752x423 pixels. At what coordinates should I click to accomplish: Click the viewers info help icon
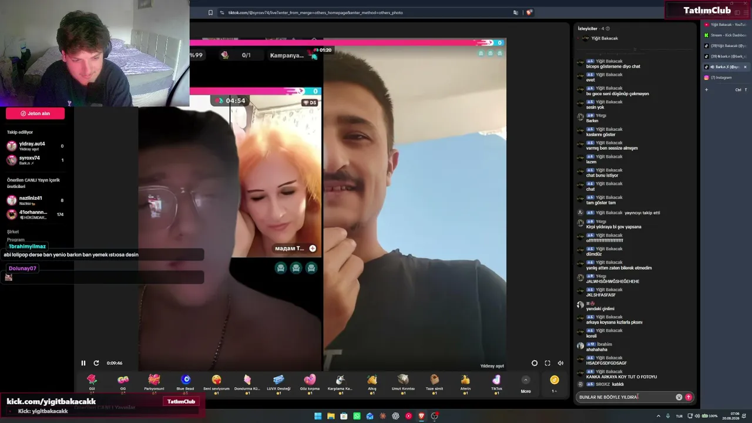tap(607, 28)
